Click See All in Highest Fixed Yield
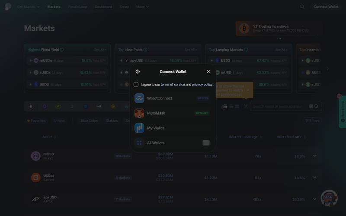This screenshot has width=346, height=216. tap(100, 50)
